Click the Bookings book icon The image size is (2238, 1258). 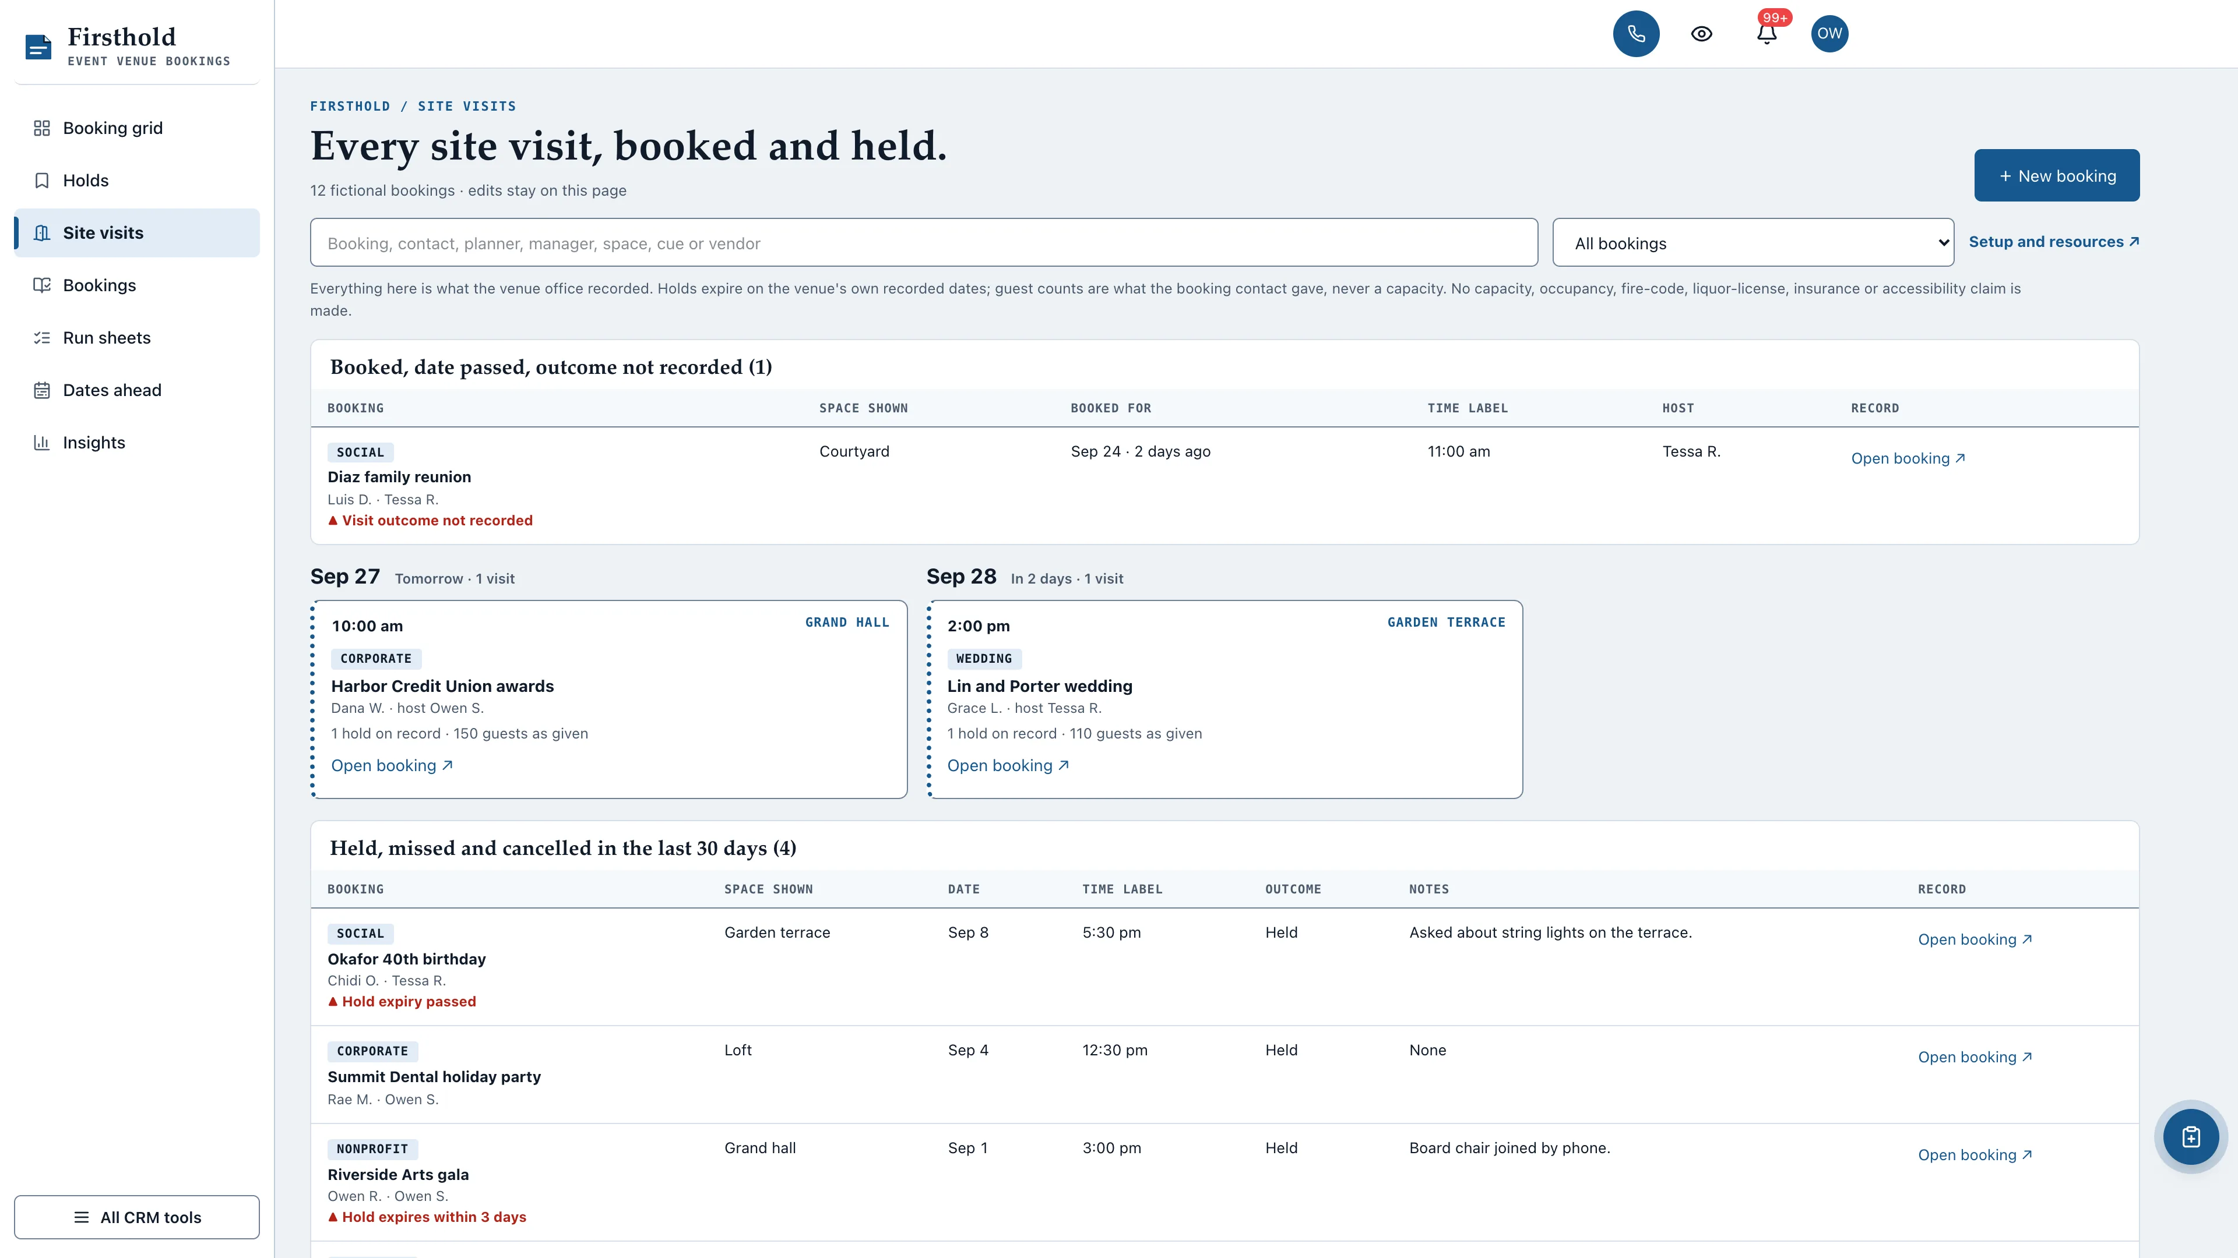pyautogui.click(x=42, y=285)
